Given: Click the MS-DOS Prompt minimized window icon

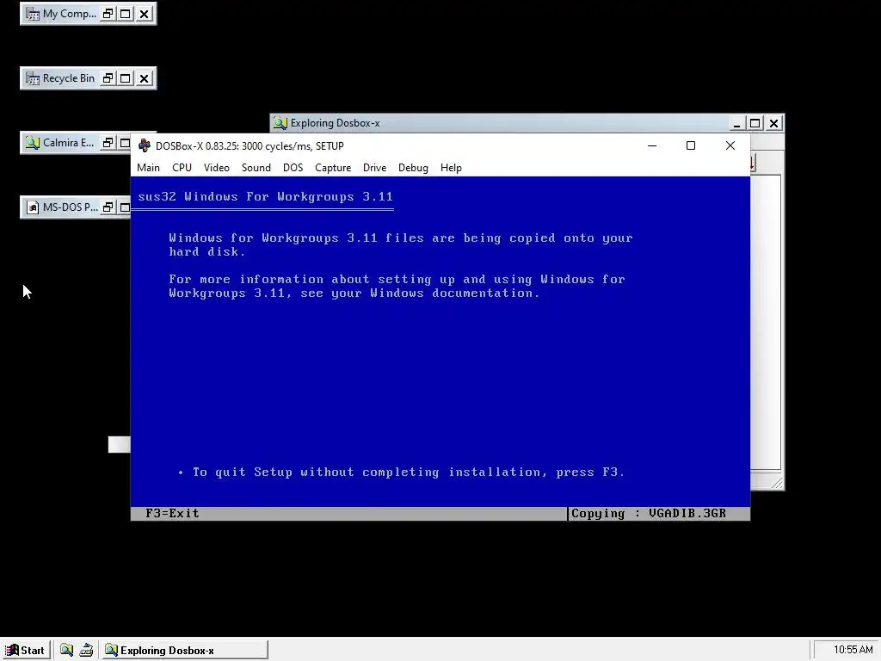Looking at the screenshot, I should [33, 207].
